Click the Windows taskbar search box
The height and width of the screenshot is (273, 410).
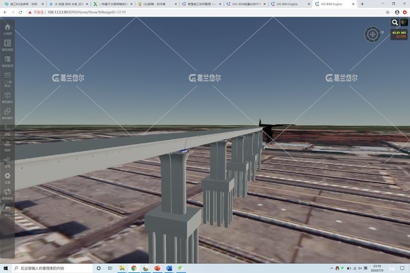pos(52,268)
